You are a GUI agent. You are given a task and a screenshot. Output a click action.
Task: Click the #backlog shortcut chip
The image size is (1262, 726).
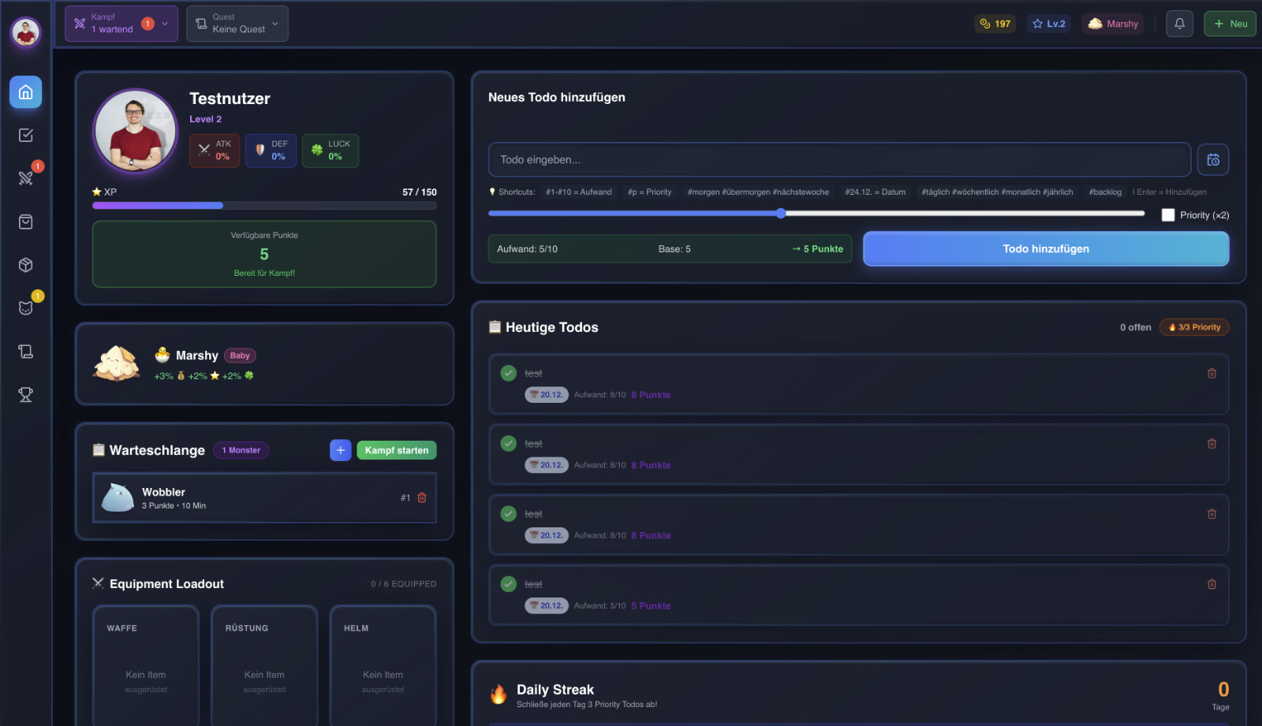click(1105, 192)
